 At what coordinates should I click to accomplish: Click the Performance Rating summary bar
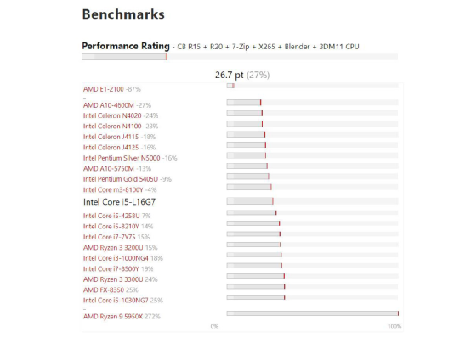(240, 56)
